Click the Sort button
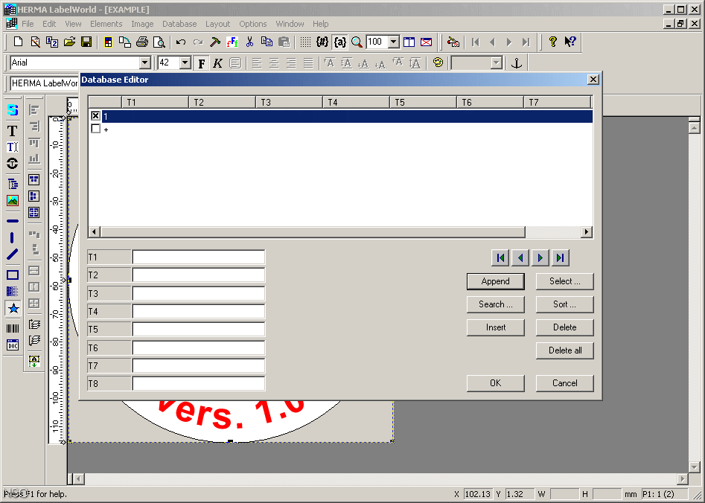Viewport: 705px width, 503px height. coord(564,304)
